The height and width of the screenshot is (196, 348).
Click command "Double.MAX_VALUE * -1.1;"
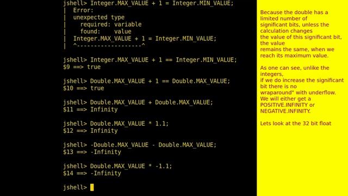pyautogui.click(x=131, y=166)
